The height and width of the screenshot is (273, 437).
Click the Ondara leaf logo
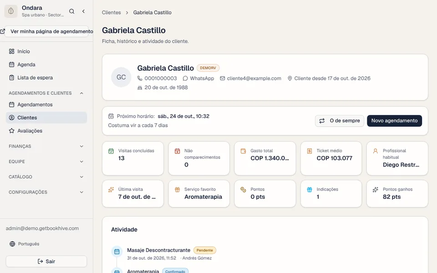pos(11,11)
